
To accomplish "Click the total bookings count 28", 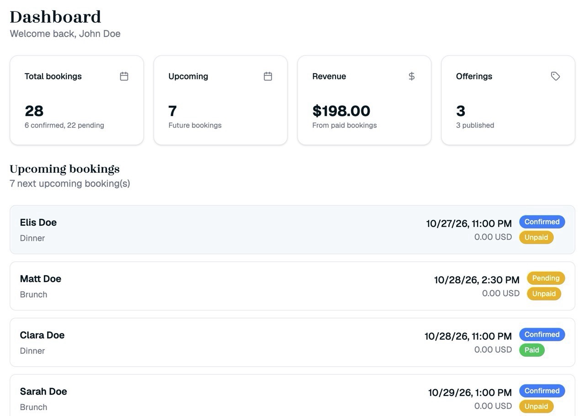I will pyautogui.click(x=34, y=111).
